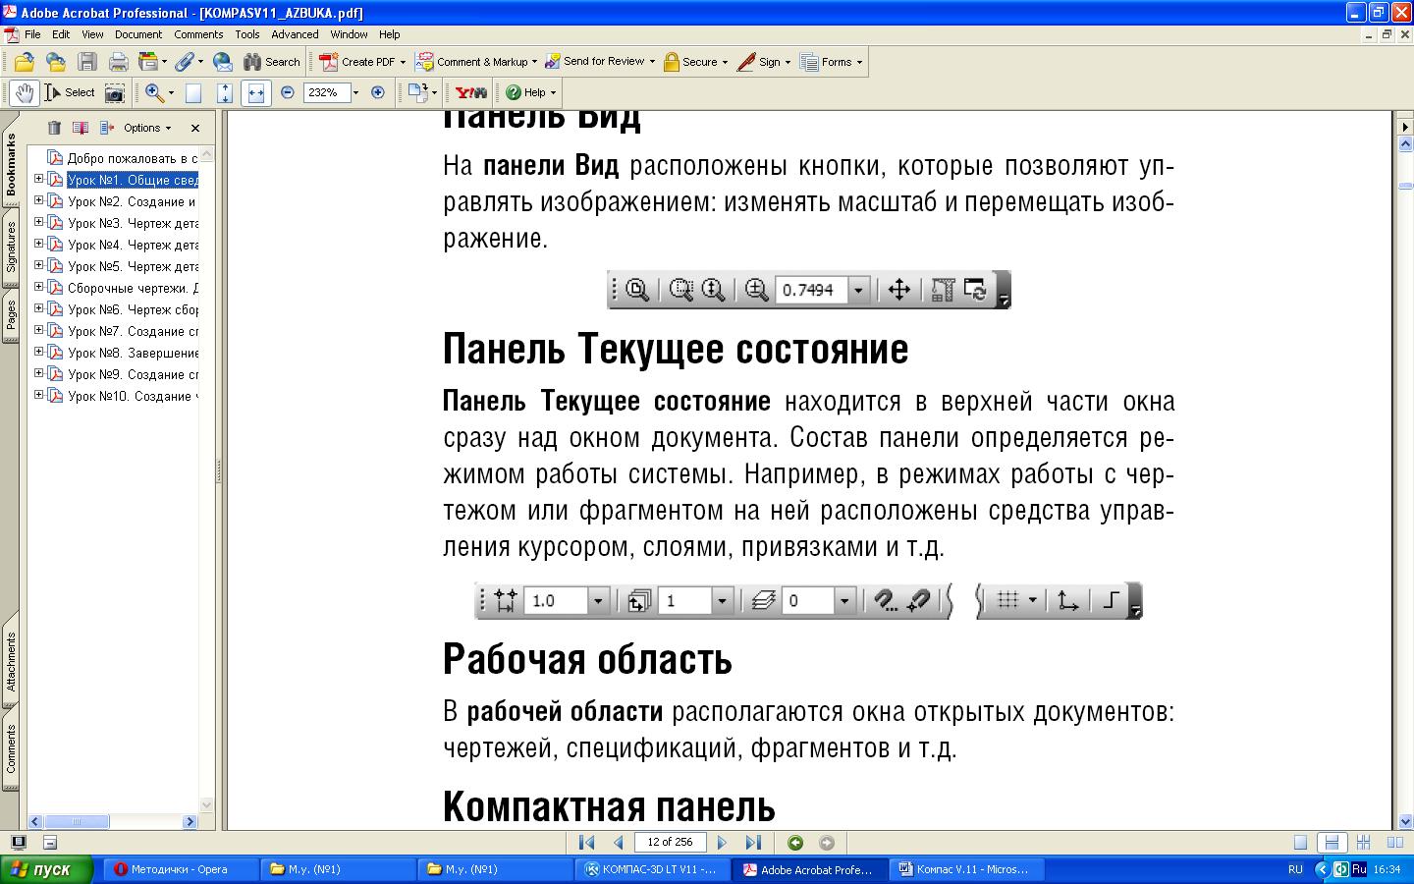Image resolution: width=1414 pixels, height=884 pixels.
Task: Print the document via printer icon
Action: click(x=119, y=62)
